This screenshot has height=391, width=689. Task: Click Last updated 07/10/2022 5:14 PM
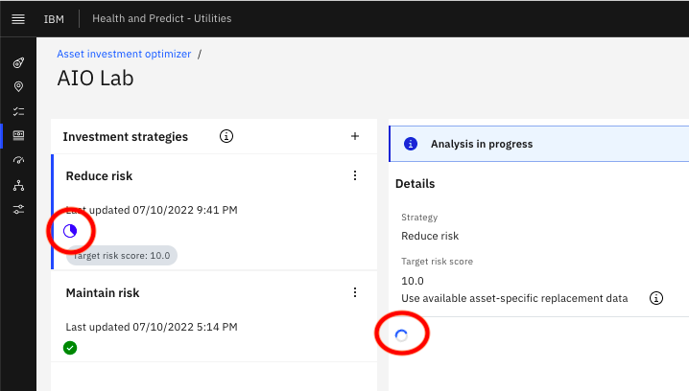tap(152, 327)
